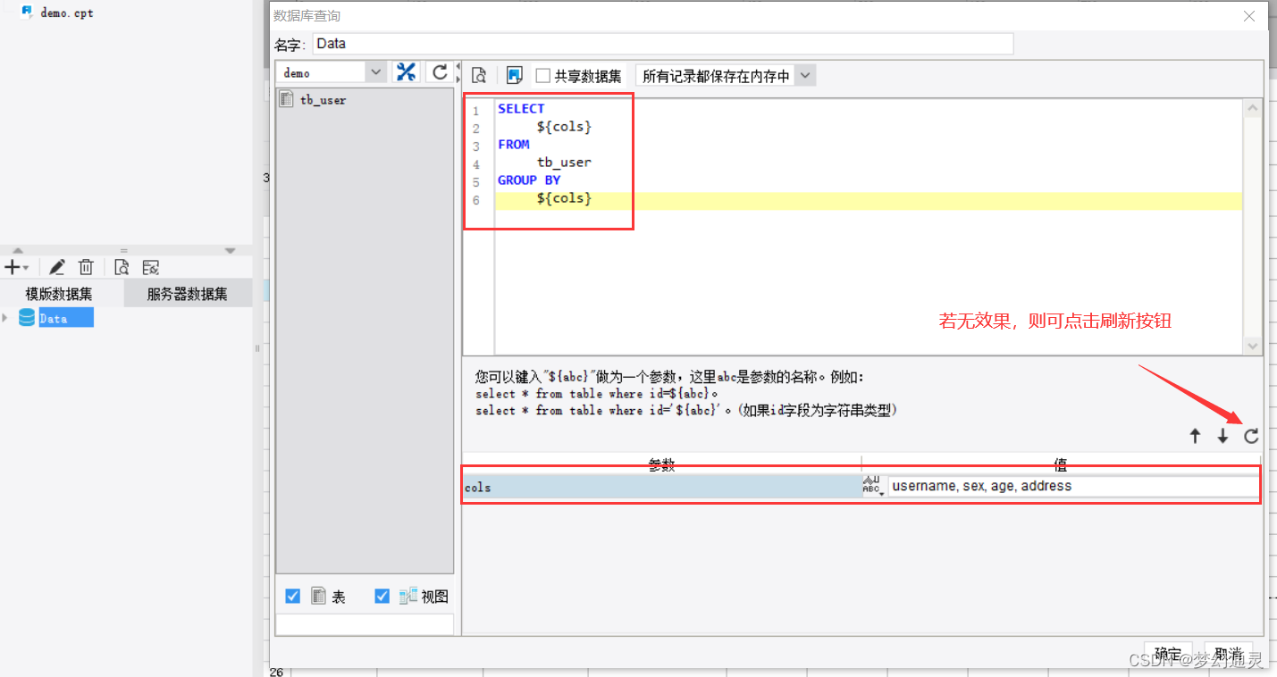The height and width of the screenshot is (677, 1277).
Task: Click the blue stored-procedure icon in dialog toolbar
Action: point(514,76)
